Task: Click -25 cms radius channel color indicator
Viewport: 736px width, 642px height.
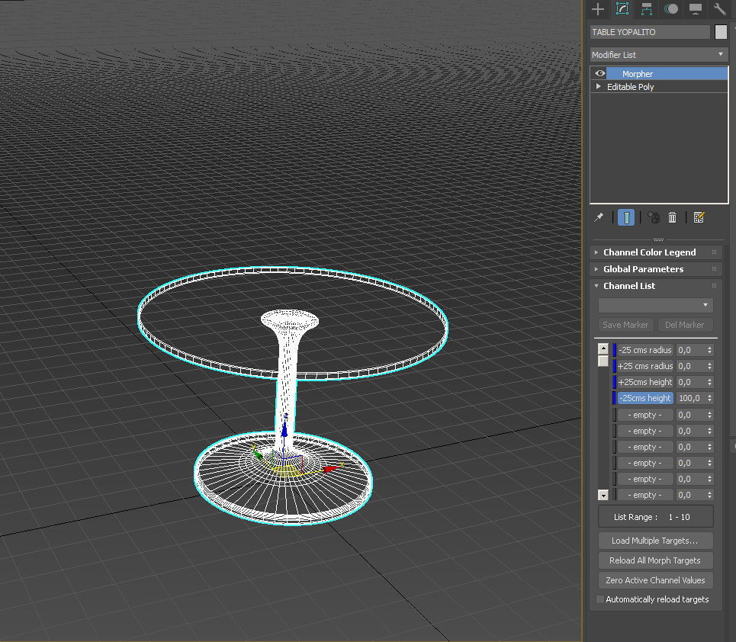Action: 614,350
